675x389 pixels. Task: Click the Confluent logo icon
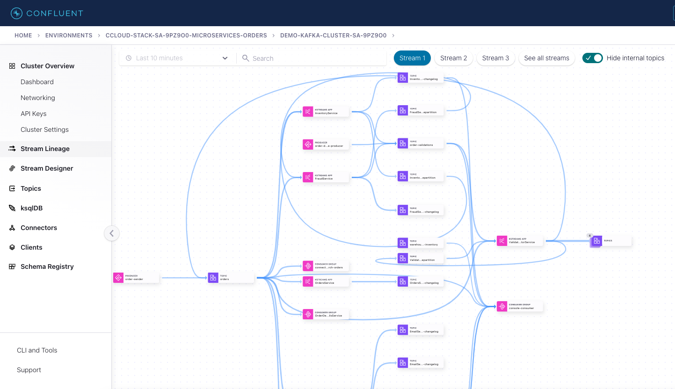[x=16, y=13]
